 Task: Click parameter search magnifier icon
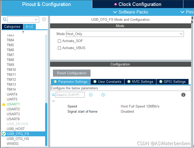click(x=53, y=95)
